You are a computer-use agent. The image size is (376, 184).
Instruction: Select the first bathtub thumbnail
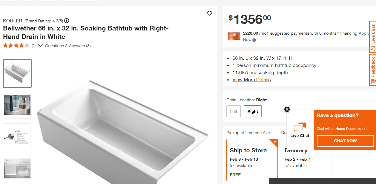[x=17, y=73]
